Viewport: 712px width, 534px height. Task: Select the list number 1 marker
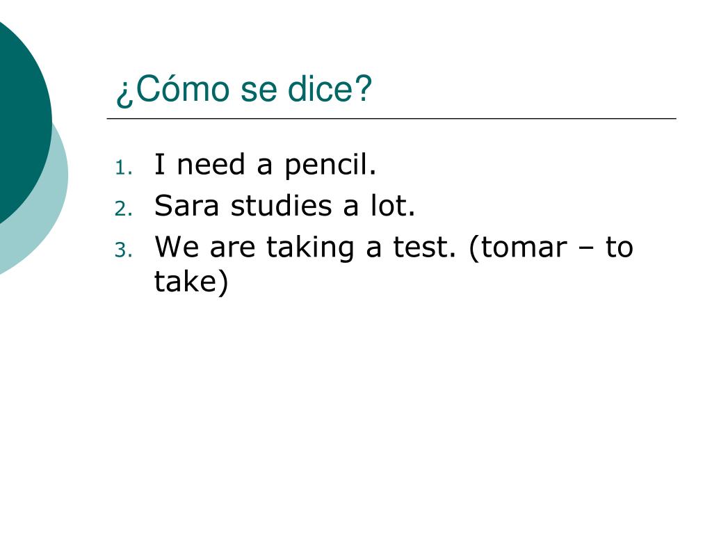[x=124, y=168]
